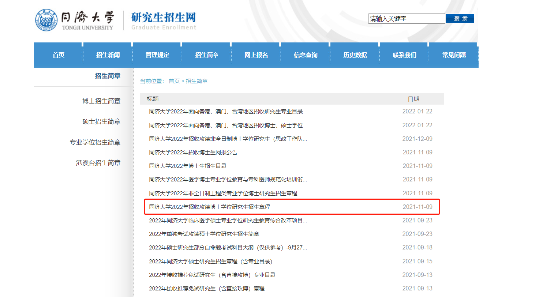Open 同济大学2022年面向香港、澳门、台湾地区招收研究生专业目录

click(x=226, y=112)
